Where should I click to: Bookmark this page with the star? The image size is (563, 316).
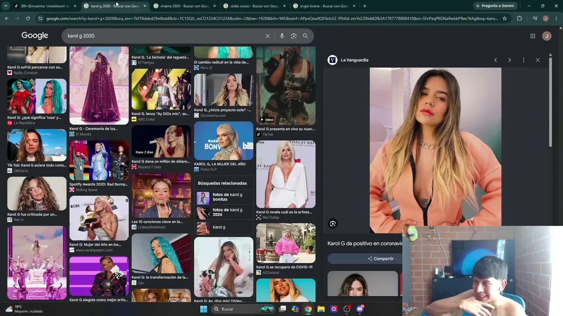[x=505, y=18]
